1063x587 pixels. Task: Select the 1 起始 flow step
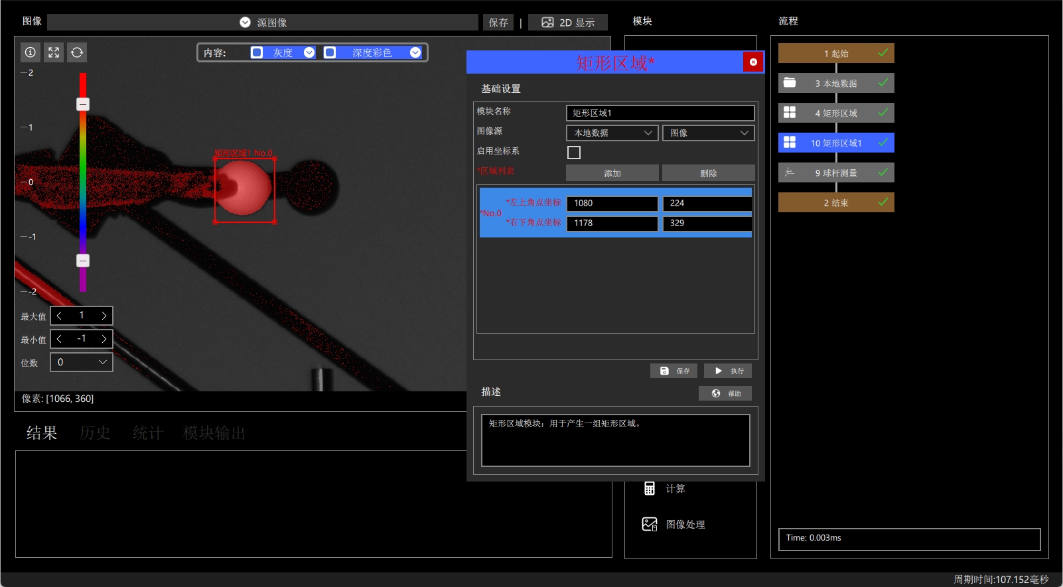(836, 53)
